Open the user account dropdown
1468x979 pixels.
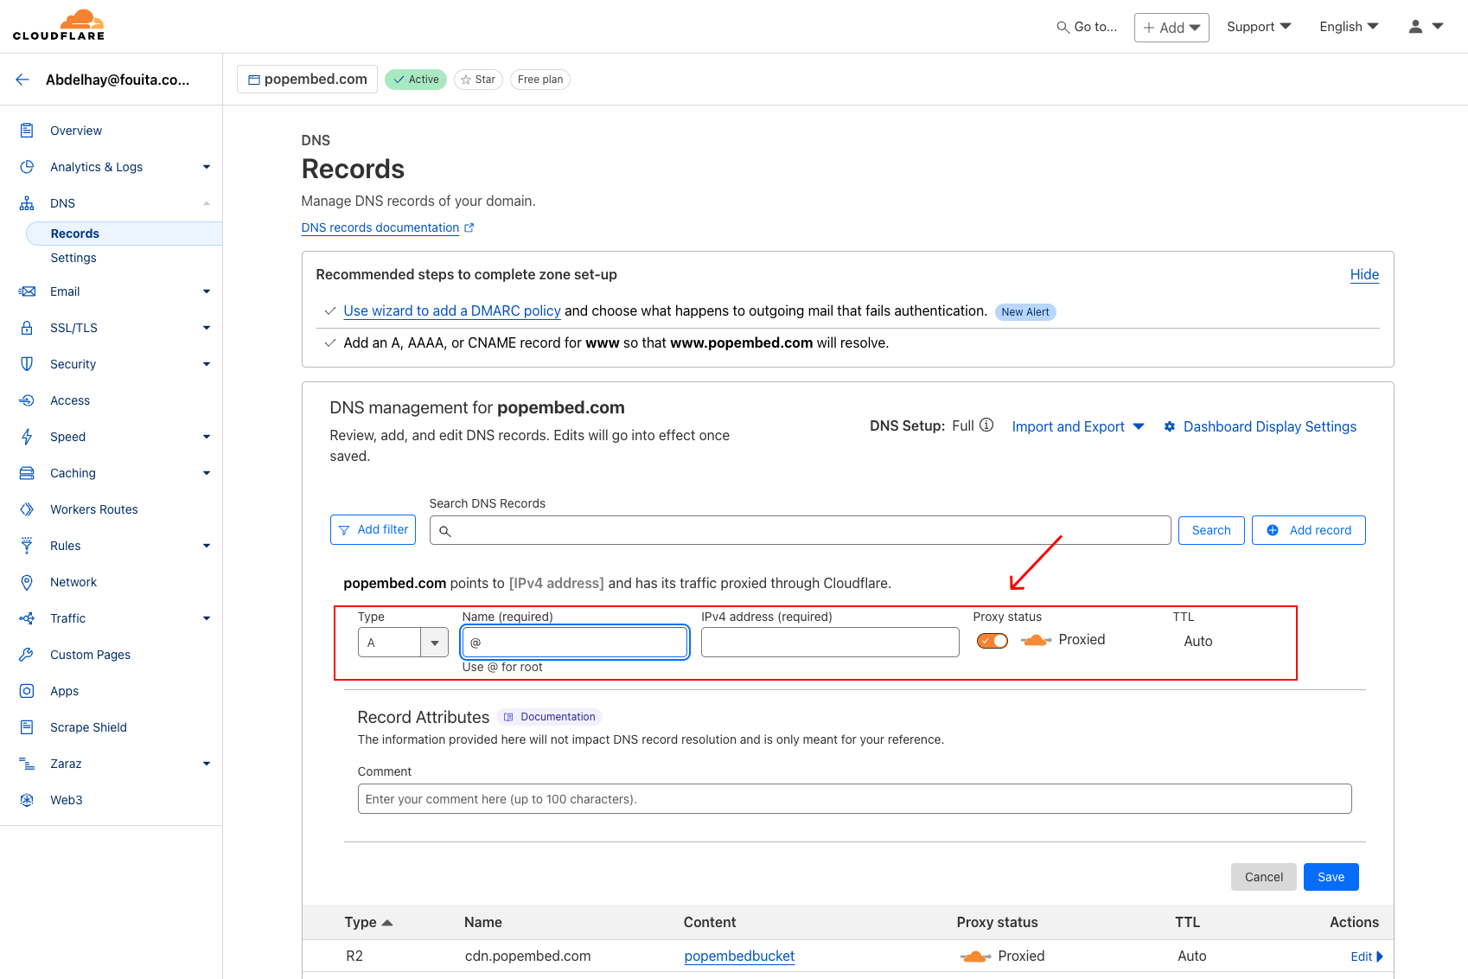(1426, 27)
